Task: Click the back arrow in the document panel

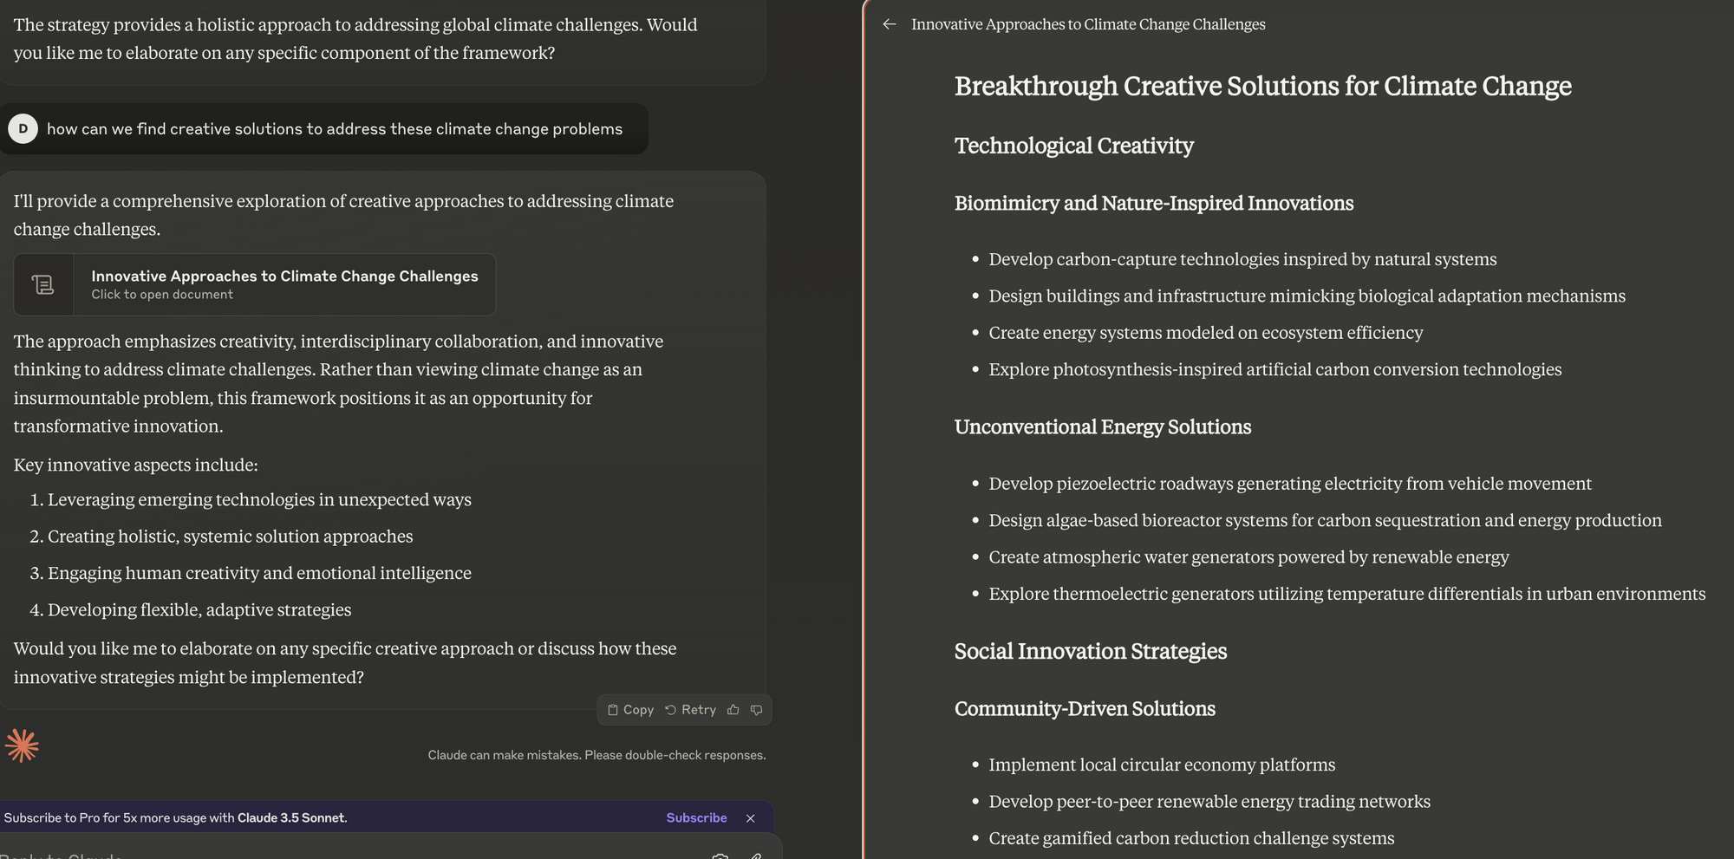Action: tap(889, 24)
